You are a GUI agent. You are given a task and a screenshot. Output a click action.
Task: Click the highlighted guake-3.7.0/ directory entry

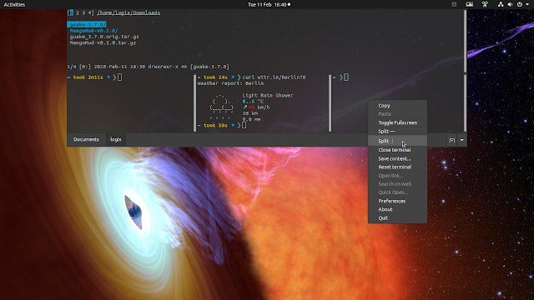point(87,24)
